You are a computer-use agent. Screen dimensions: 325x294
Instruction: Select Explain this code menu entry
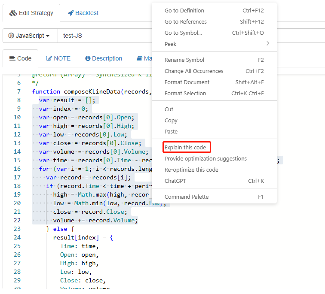pyautogui.click(x=185, y=148)
